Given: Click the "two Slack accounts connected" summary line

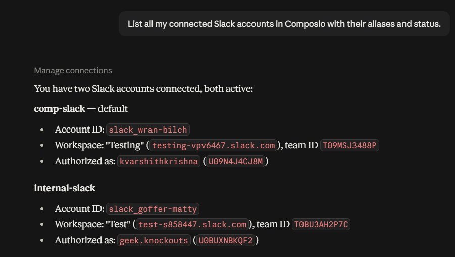Looking at the screenshot, I should point(143,89).
